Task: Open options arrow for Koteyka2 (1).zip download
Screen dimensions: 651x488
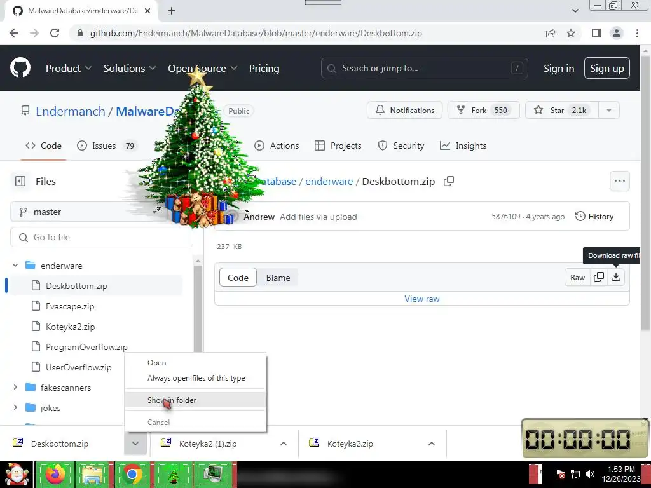Action: (284, 444)
